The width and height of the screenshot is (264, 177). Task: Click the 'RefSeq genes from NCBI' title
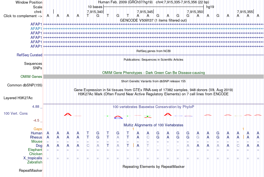[153, 51]
